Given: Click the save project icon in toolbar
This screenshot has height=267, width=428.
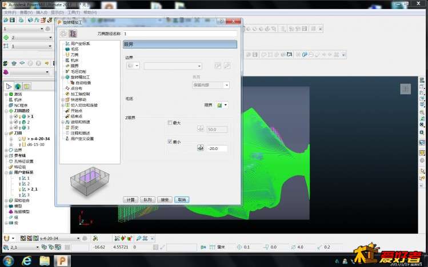Looking at the screenshot, I should [12, 20].
